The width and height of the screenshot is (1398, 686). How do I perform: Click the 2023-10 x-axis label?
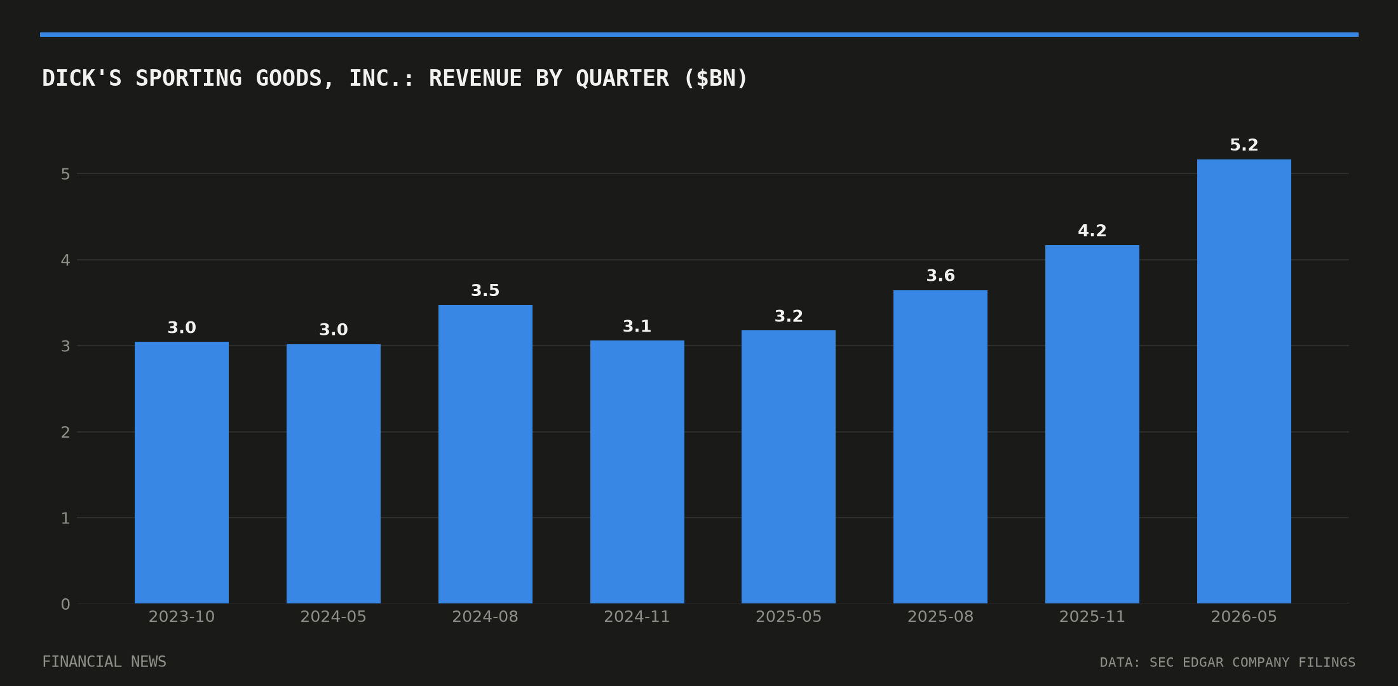[182, 617]
